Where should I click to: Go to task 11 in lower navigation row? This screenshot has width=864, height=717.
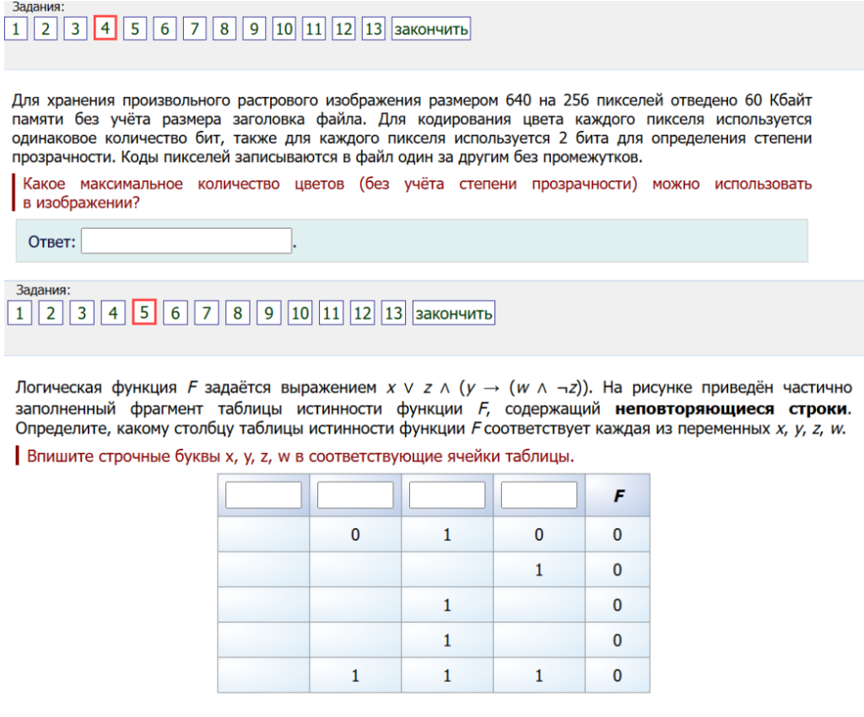331,314
